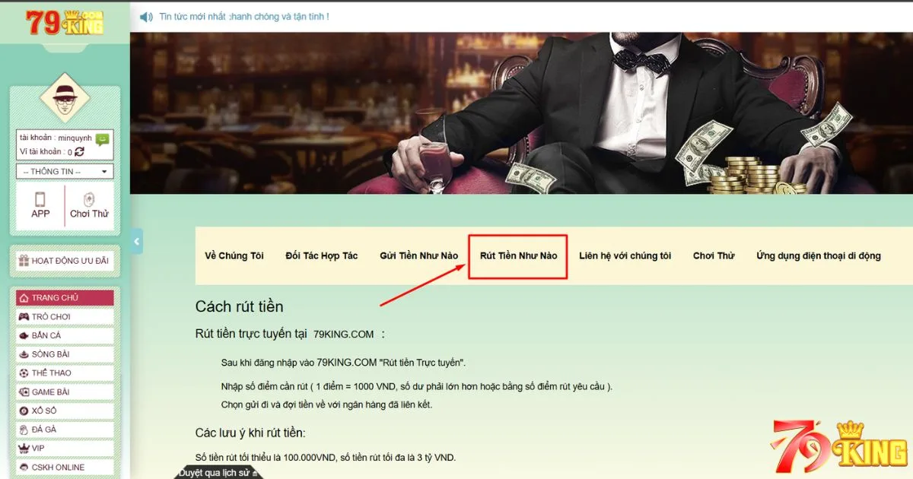
Task: Click the 79KING.COM logo at top left
Action: (x=65, y=22)
